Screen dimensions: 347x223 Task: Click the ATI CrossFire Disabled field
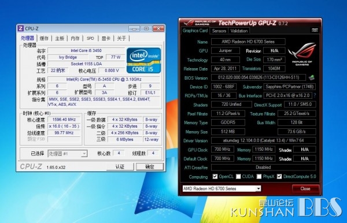click(263, 168)
